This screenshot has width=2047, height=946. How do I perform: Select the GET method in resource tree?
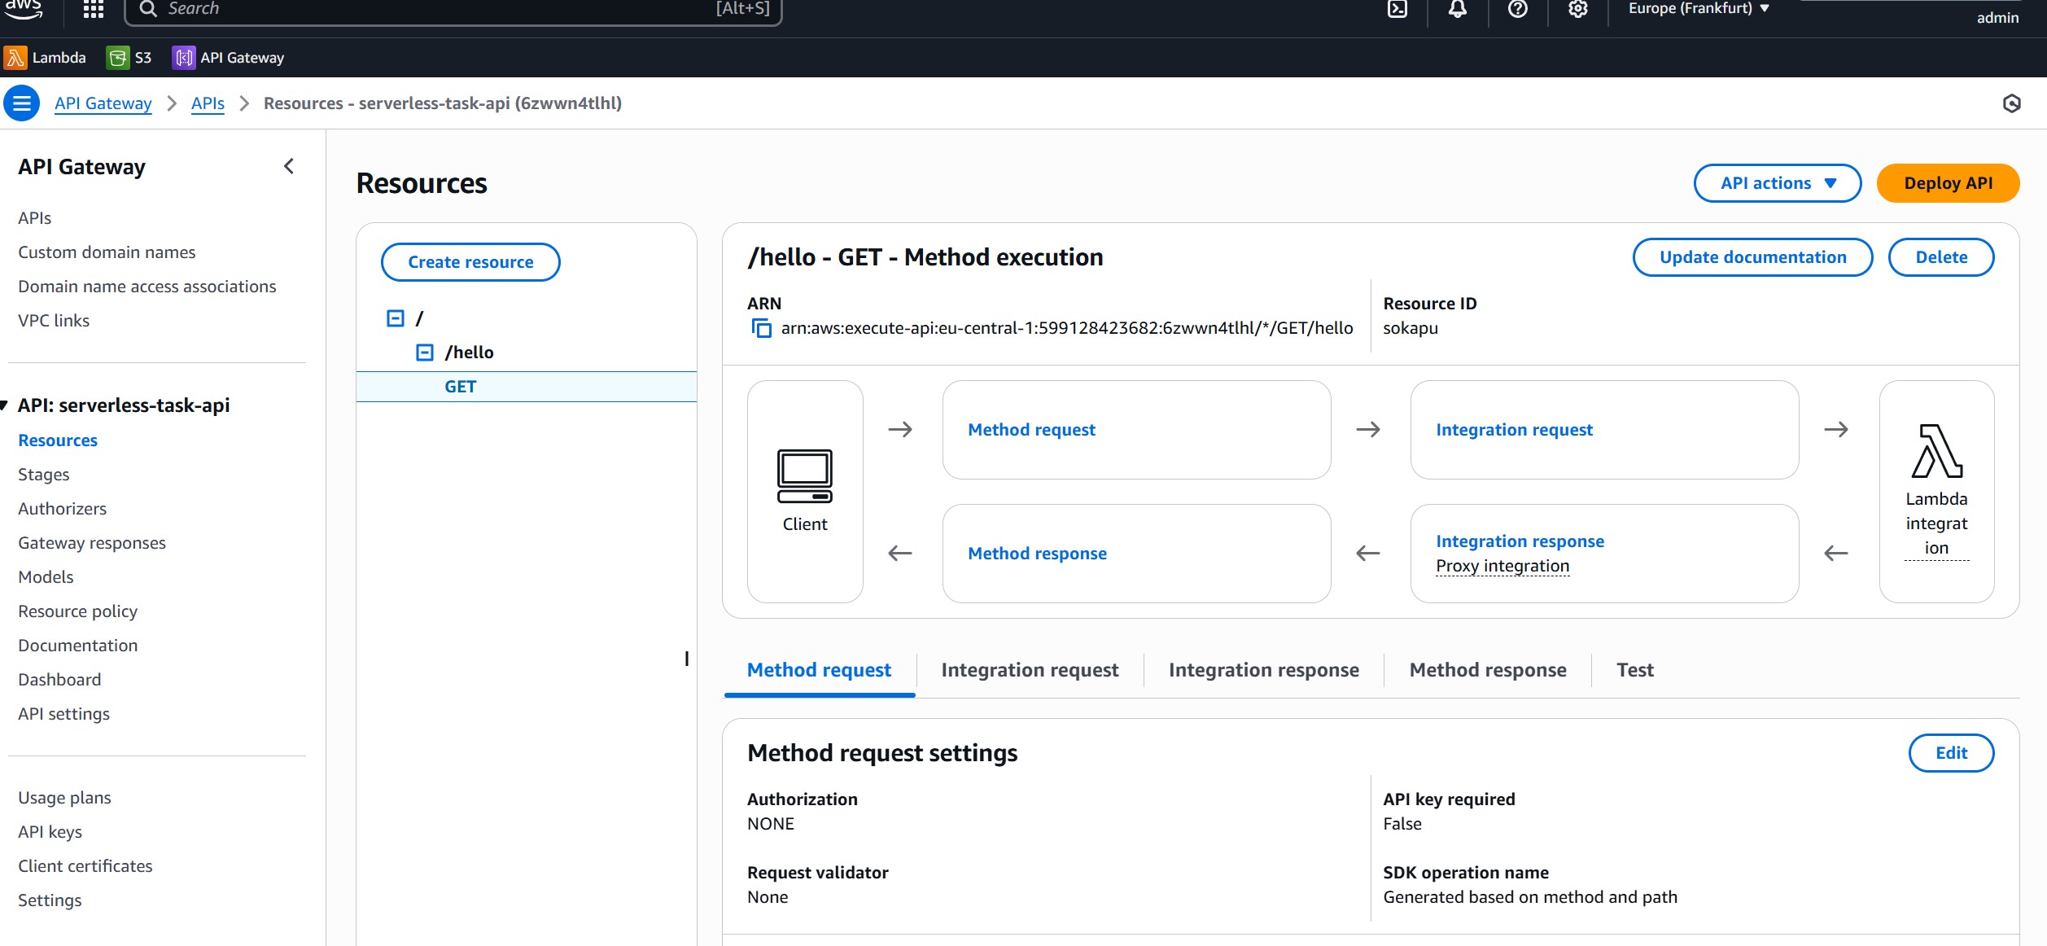click(461, 387)
